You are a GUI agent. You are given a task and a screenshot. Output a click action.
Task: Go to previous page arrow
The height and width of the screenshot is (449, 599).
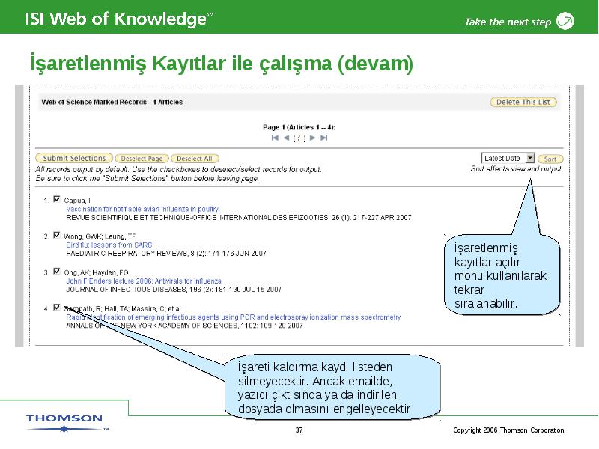tap(286, 138)
